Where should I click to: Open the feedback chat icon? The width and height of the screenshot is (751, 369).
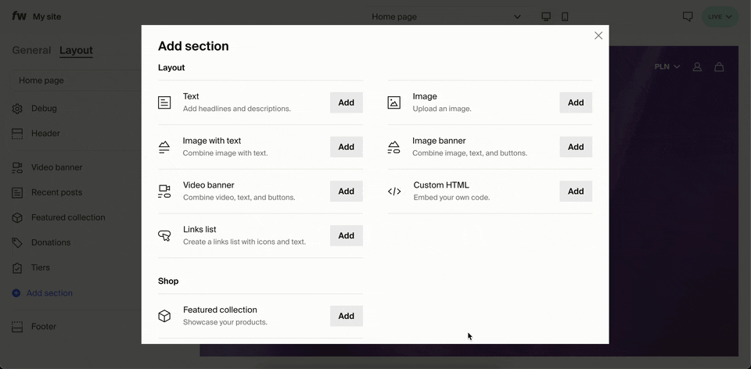(688, 16)
